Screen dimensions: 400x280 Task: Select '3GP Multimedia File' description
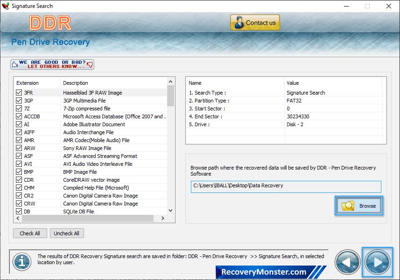(84, 101)
